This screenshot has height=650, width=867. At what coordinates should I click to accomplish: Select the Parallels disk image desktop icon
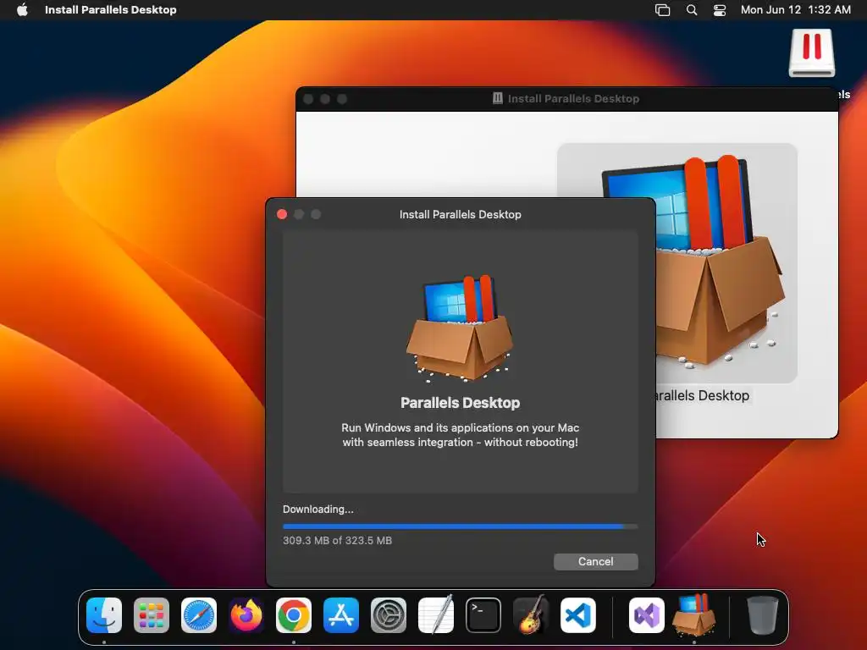click(812, 53)
